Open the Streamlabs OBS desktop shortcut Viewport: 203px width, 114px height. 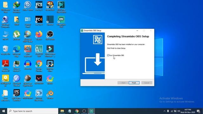pos(61,22)
